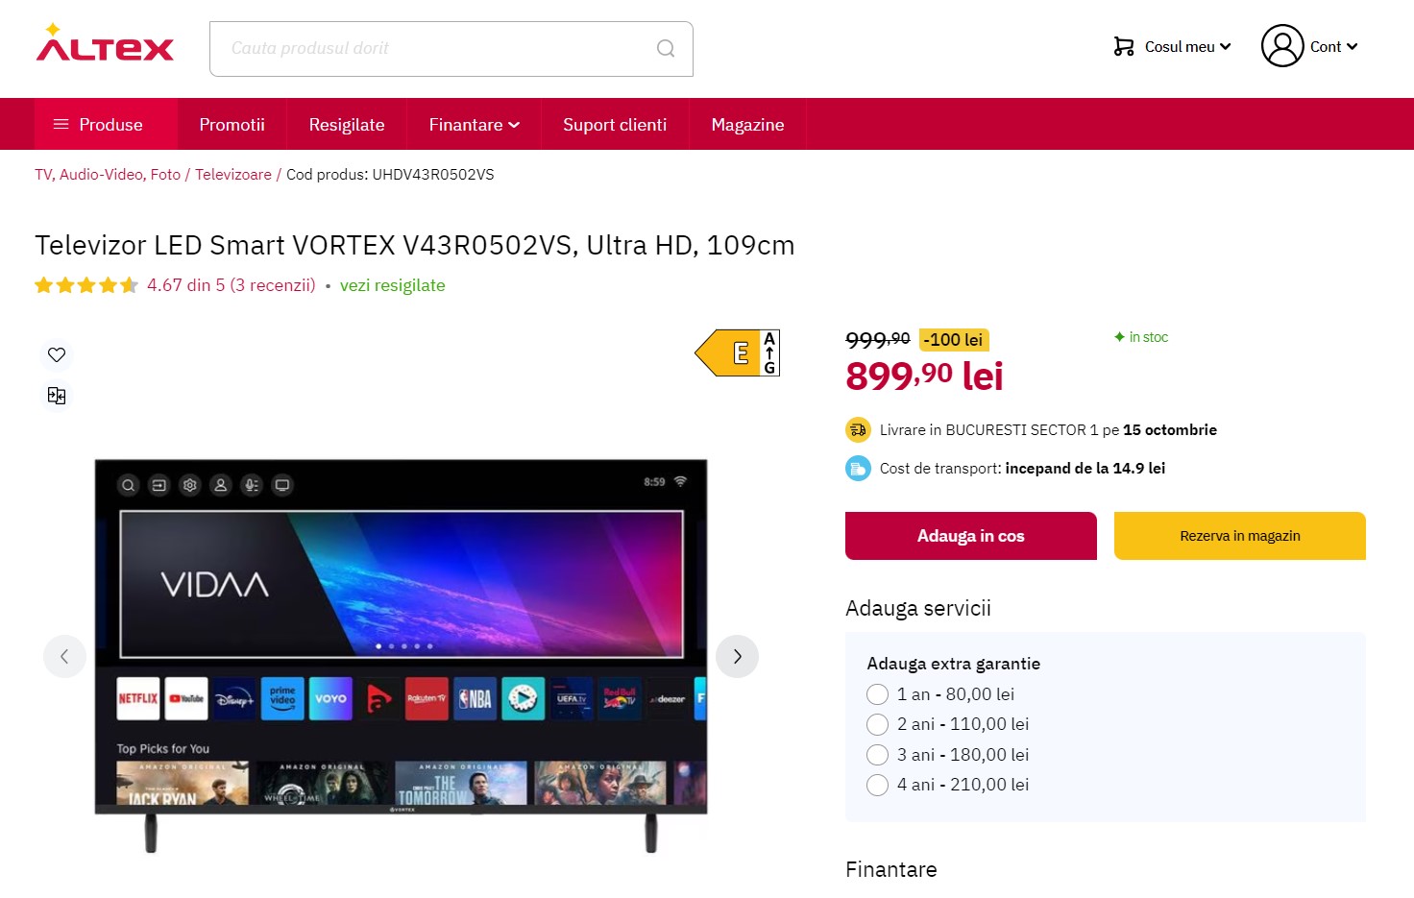Open the energy class E label
Viewport: 1414px width, 898px height.
click(x=738, y=352)
